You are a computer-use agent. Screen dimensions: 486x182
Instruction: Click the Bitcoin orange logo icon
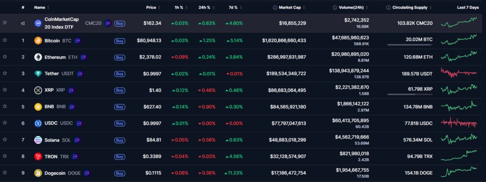click(x=38, y=41)
